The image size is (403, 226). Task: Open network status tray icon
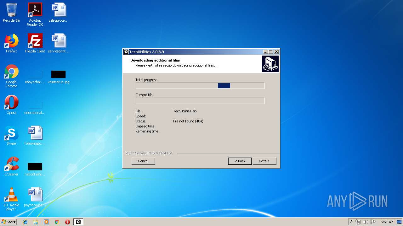358,222
